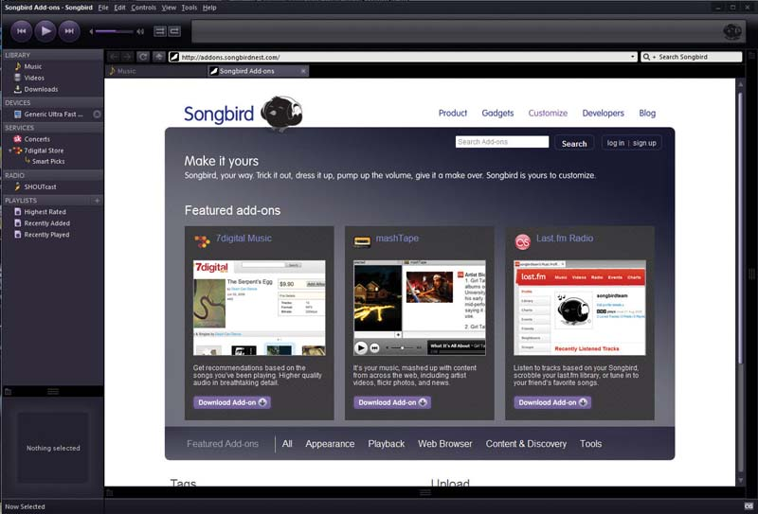Click the site icon in address bar
Image resolution: width=758 pixels, height=514 pixels.
coord(174,57)
